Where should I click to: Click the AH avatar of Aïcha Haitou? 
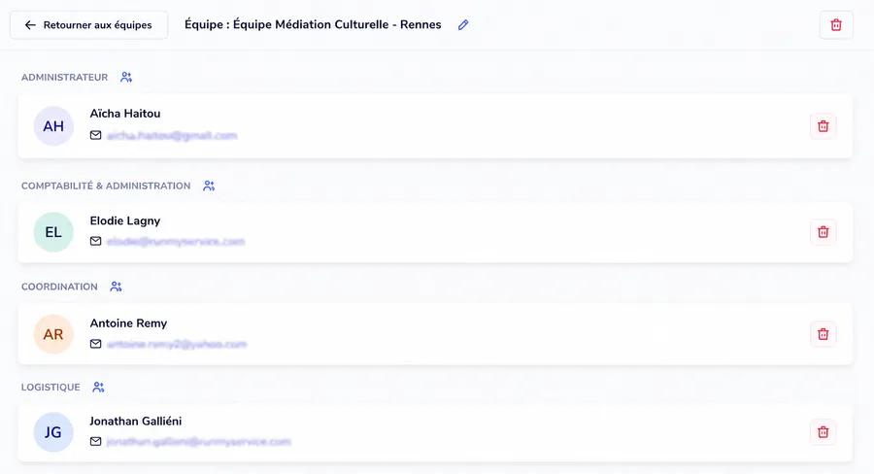point(53,126)
